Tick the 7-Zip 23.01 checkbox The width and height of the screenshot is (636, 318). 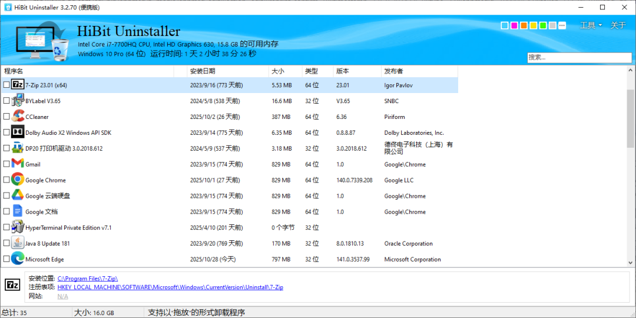6,85
